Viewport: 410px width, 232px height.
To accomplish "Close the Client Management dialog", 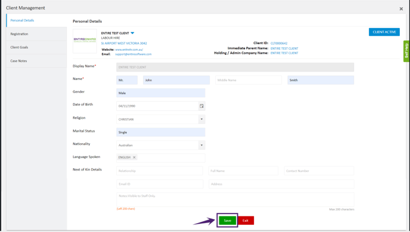I will (x=401, y=8).
